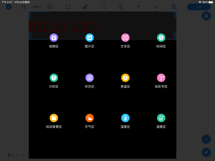Click the plus add button

click(206, 139)
